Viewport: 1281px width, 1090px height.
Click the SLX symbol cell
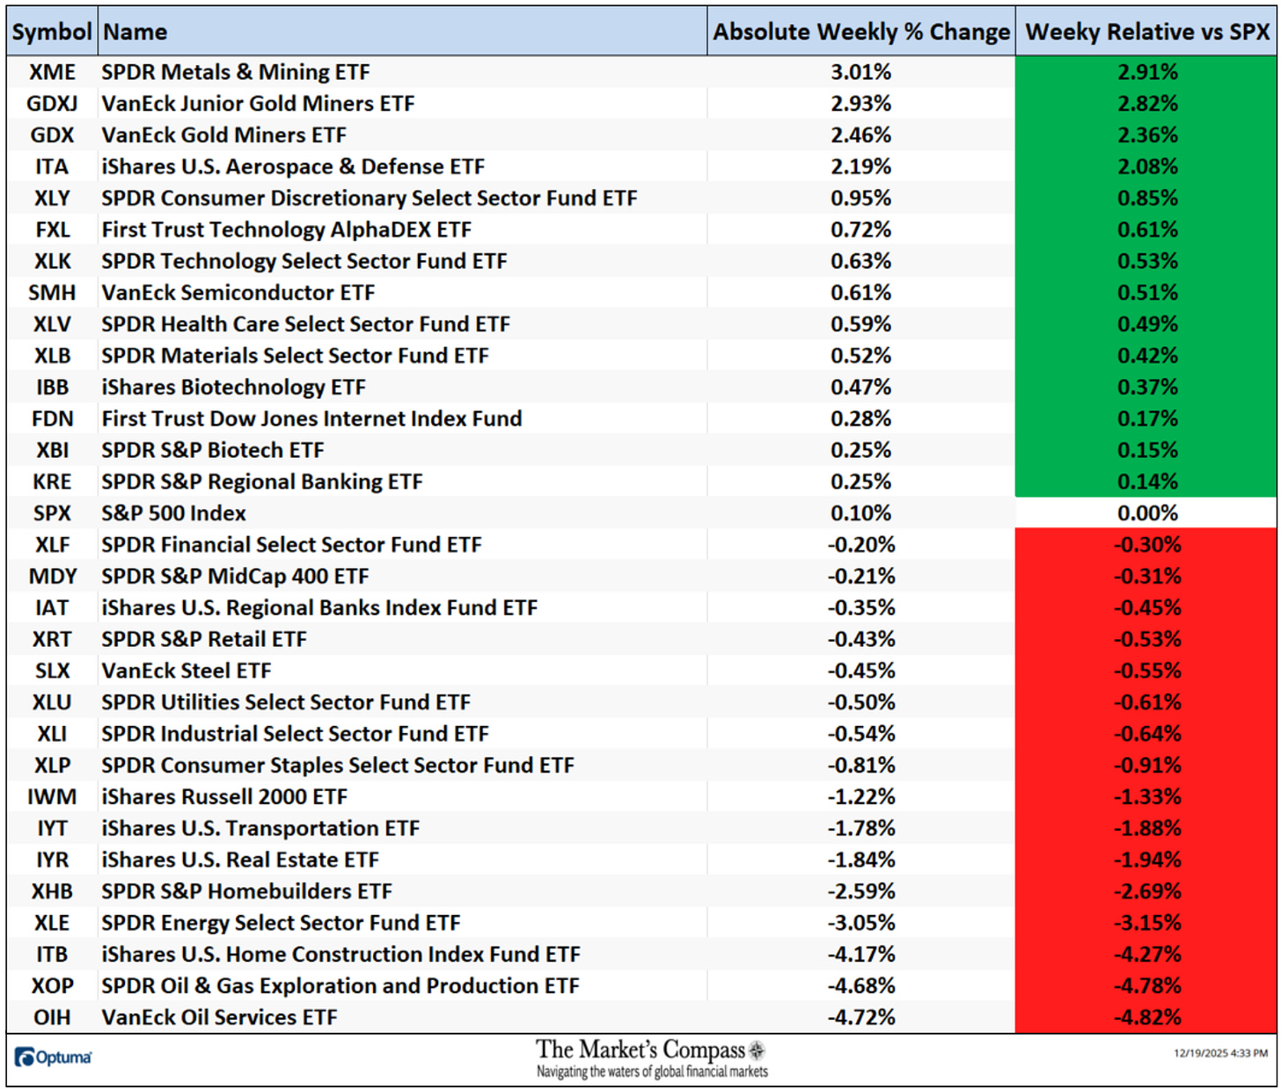[x=52, y=671]
